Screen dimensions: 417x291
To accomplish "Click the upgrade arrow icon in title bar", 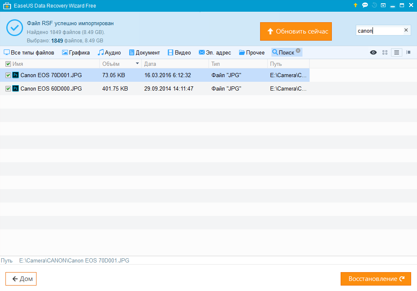I will click(355, 5).
